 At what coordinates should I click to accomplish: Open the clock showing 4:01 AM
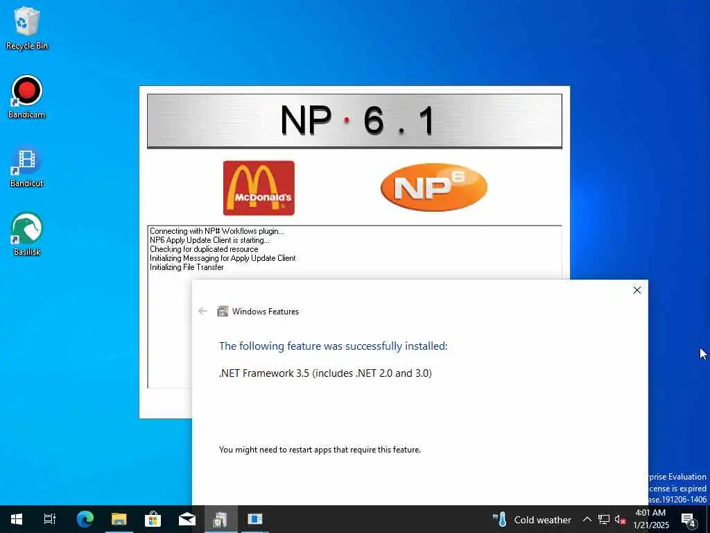pos(650,519)
